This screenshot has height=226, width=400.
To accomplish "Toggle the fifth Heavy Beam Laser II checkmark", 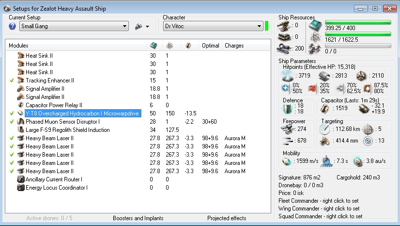I will 12,171.
